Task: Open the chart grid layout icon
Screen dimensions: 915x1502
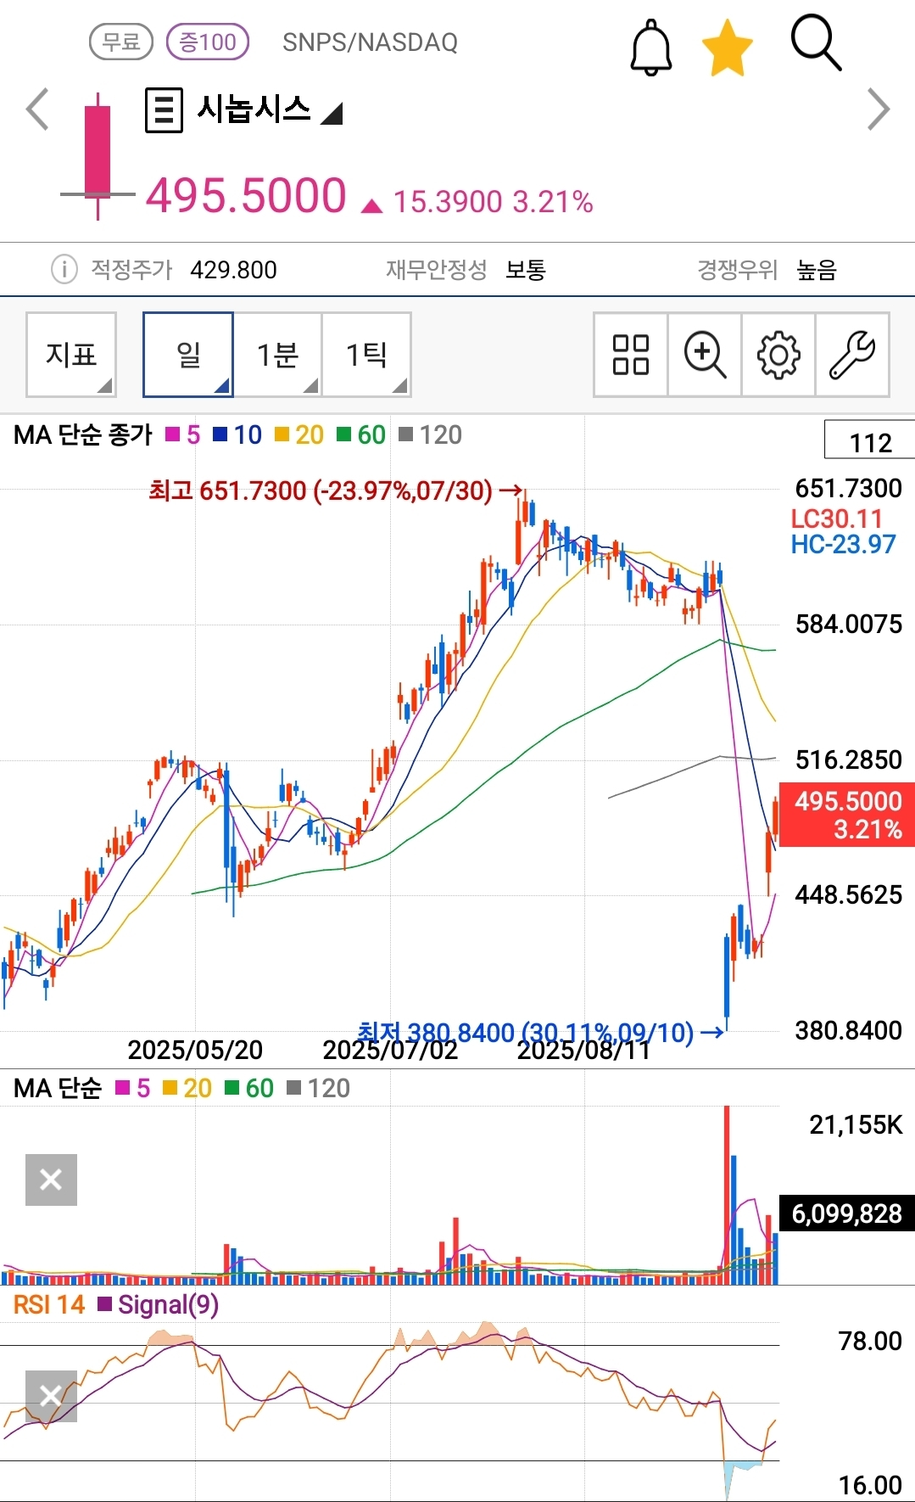Action: [x=631, y=355]
